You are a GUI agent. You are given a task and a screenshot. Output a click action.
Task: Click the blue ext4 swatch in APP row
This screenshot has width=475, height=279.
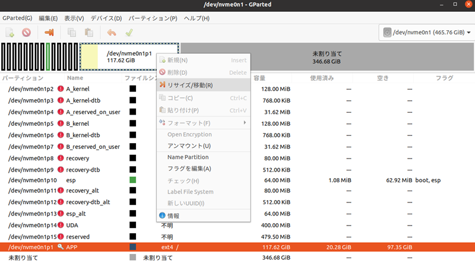pyautogui.click(x=132, y=247)
